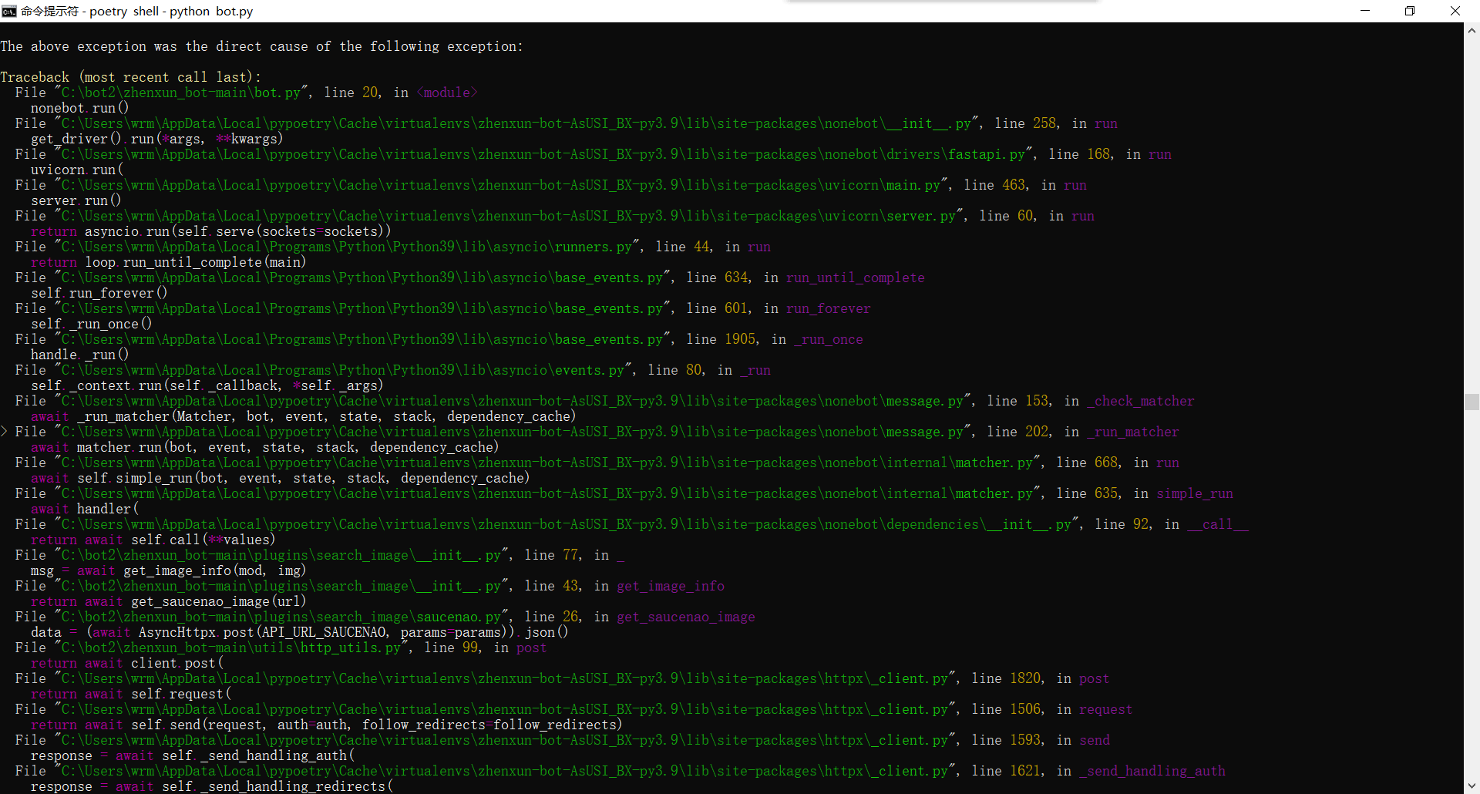Image resolution: width=1480 pixels, height=794 pixels.
Task: Click the 'server.run()' code line
Action: point(76,200)
